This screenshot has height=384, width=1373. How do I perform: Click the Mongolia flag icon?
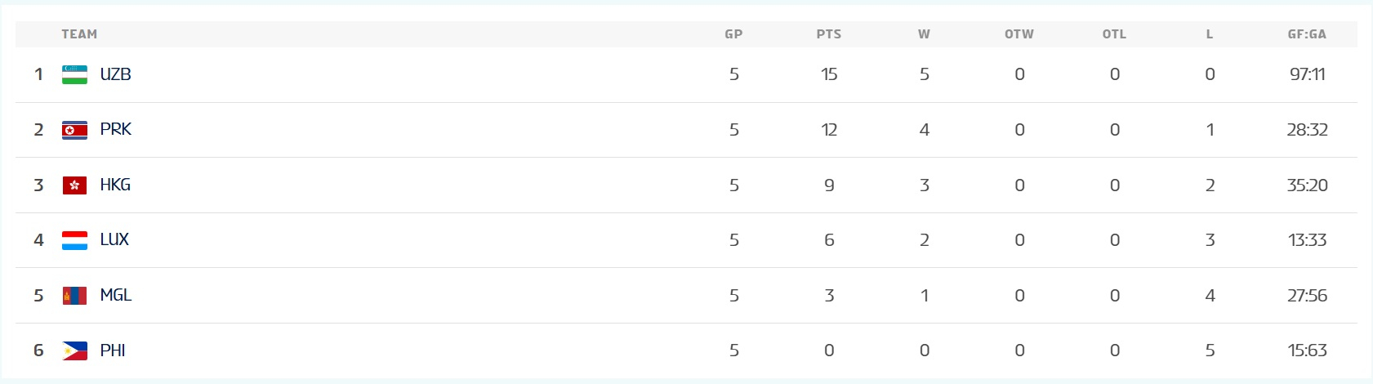coord(74,296)
